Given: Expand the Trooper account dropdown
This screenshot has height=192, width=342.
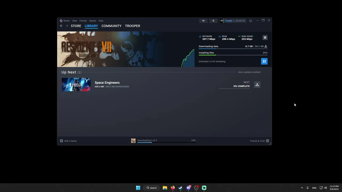Looking at the screenshot, I should click(230, 21).
